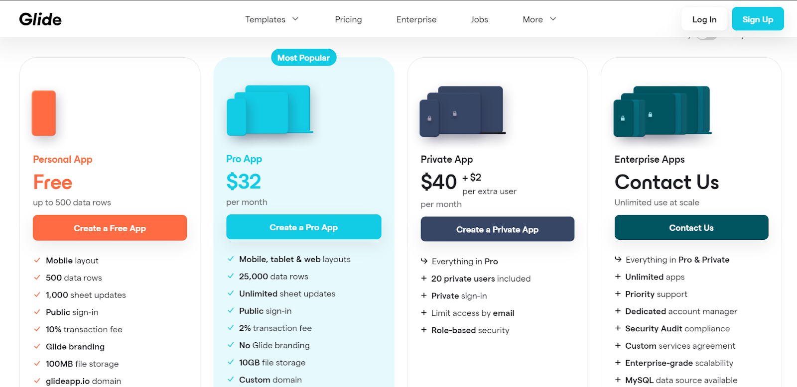Click the orange Personal App phone illustration
Viewport: 797px width, 387px height.
pos(44,113)
